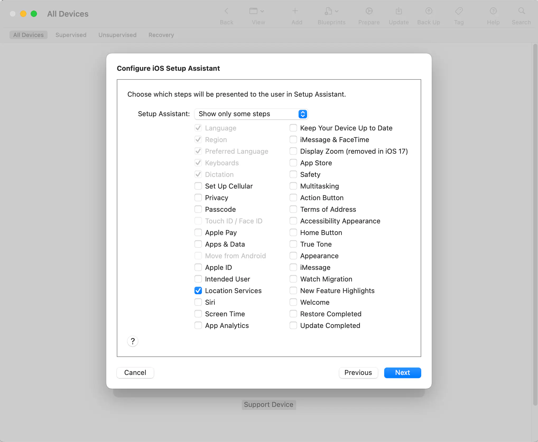The width and height of the screenshot is (538, 442).
Task: Enable the iMessage & FaceTime step
Action: [x=293, y=139]
